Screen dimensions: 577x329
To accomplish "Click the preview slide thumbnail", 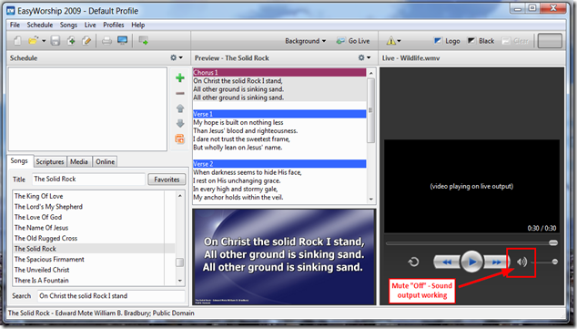I will [284, 257].
